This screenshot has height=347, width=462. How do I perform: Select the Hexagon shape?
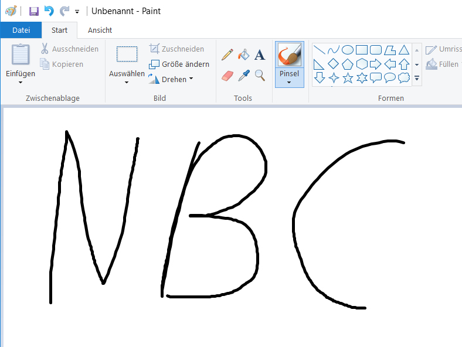coord(362,64)
